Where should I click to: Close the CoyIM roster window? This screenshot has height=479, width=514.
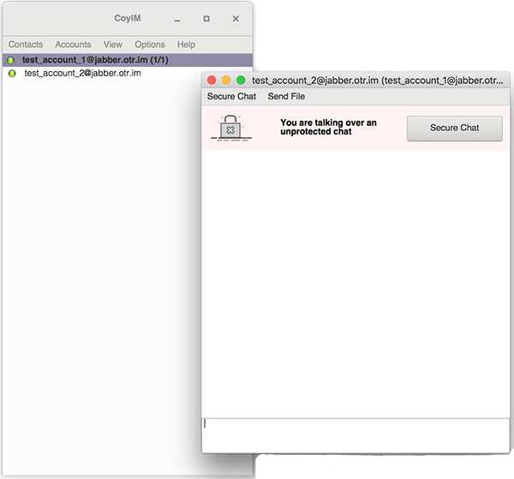point(236,18)
